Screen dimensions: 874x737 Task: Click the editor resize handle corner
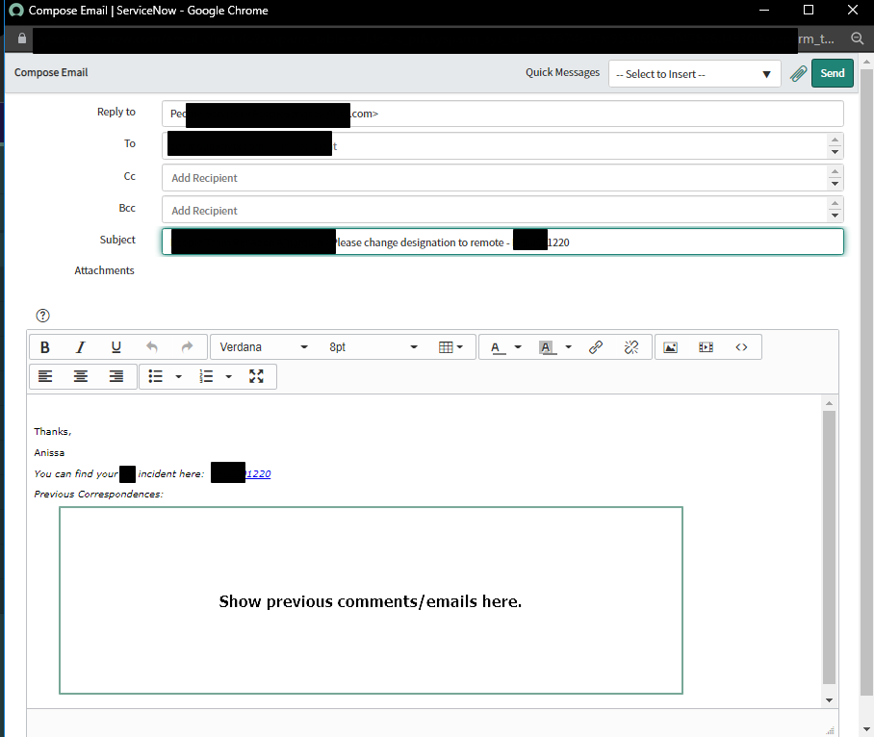point(830,730)
